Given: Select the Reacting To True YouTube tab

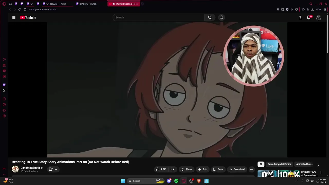Looking at the screenshot, I should click(124, 4).
